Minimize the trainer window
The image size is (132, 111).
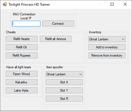click(99, 4)
